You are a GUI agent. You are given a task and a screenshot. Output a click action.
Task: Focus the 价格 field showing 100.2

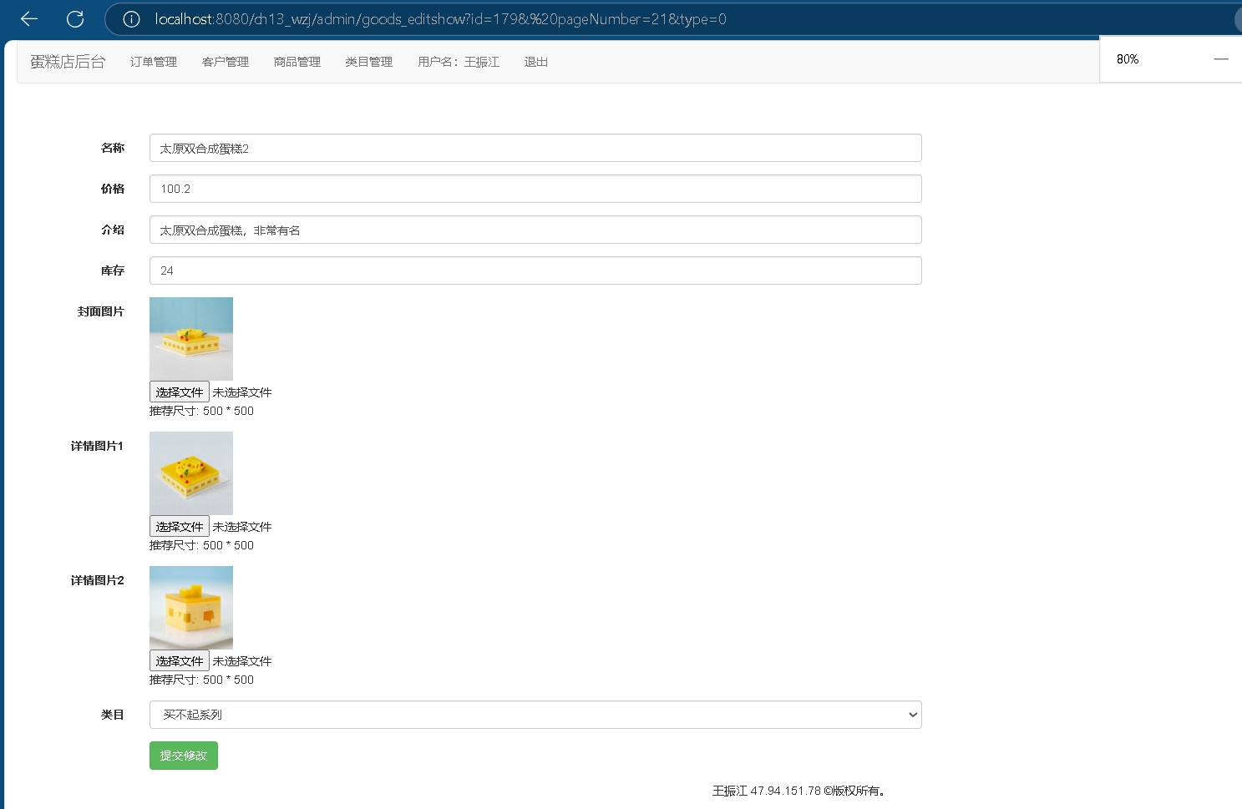pyautogui.click(x=535, y=189)
